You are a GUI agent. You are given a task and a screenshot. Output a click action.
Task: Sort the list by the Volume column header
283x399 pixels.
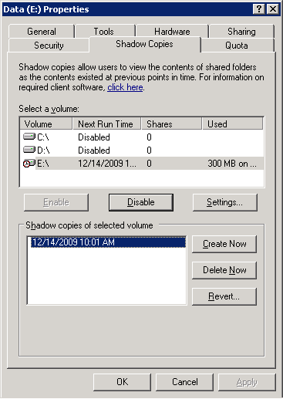coord(46,123)
